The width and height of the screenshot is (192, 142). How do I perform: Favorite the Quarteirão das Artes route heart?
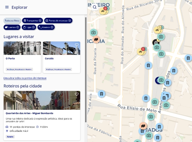[x=77, y=94]
